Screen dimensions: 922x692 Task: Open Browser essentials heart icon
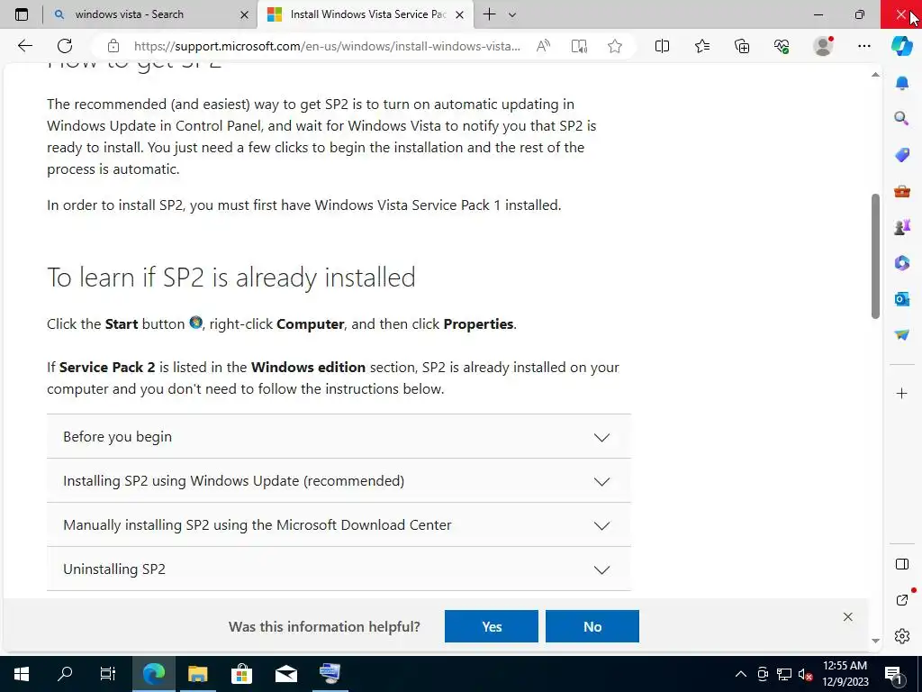tap(782, 46)
